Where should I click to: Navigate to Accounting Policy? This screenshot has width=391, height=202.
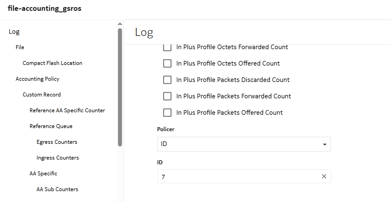[x=37, y=79]
